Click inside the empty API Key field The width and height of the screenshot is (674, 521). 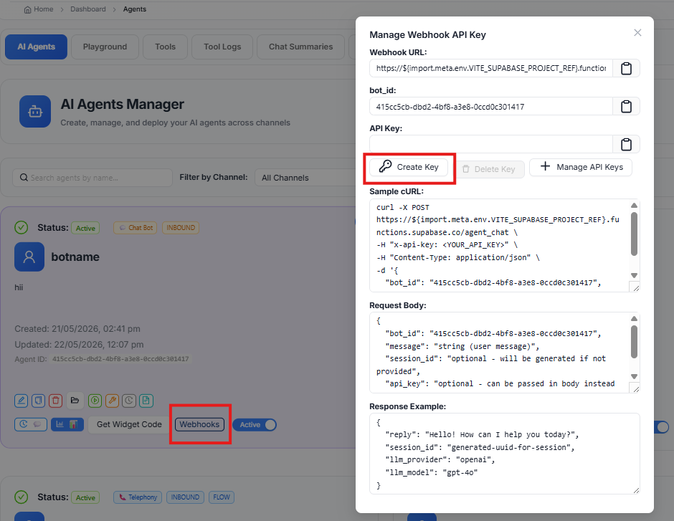pos(491,144)
